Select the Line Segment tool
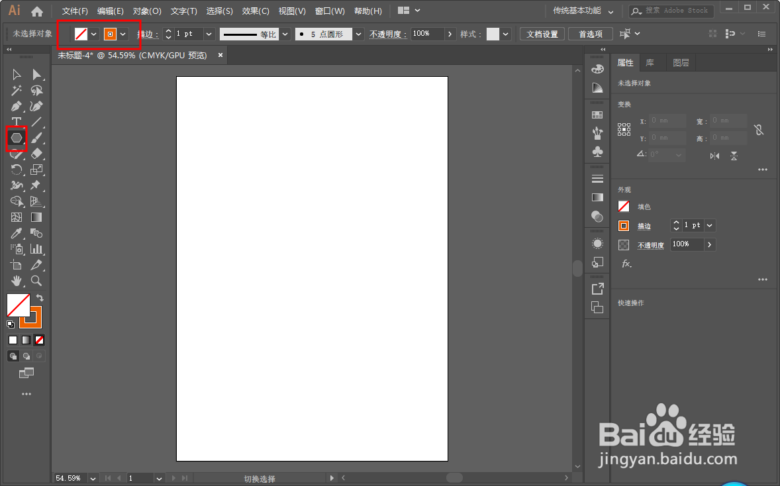Viewport: 780px width, 486px height. 36,121
